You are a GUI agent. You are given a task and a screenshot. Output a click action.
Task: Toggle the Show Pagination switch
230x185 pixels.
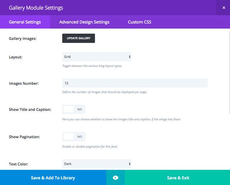[74, 136]
